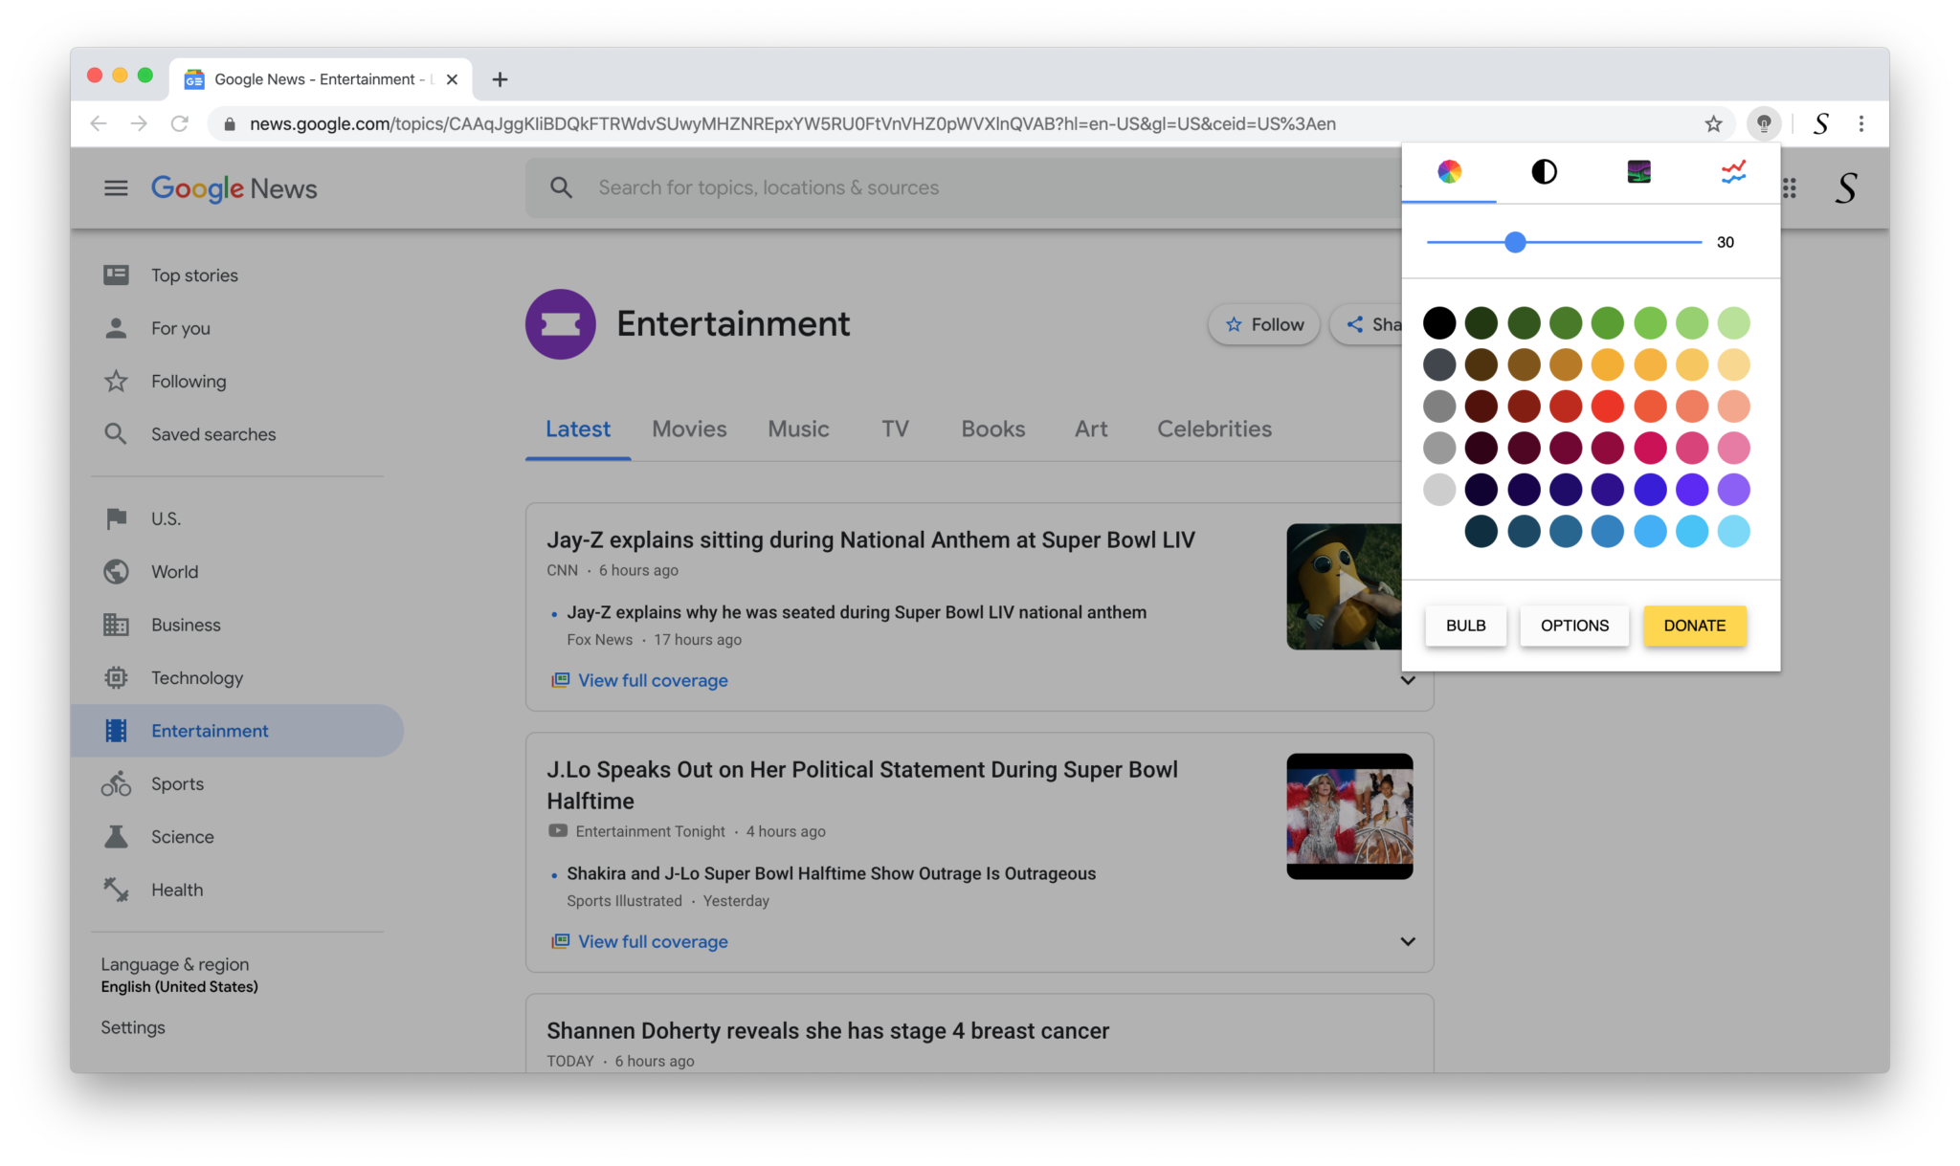Open the J.Lo halftime thumbnail
This screenshot has width=1960, height=1166.
tap(1349, 817)
